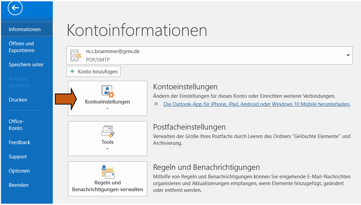The height and width of the screenshot is (205, 361).
Task: Click the account mailbox icon beside m.c.bruemmer@gmx.de
Action: point(76,56)
